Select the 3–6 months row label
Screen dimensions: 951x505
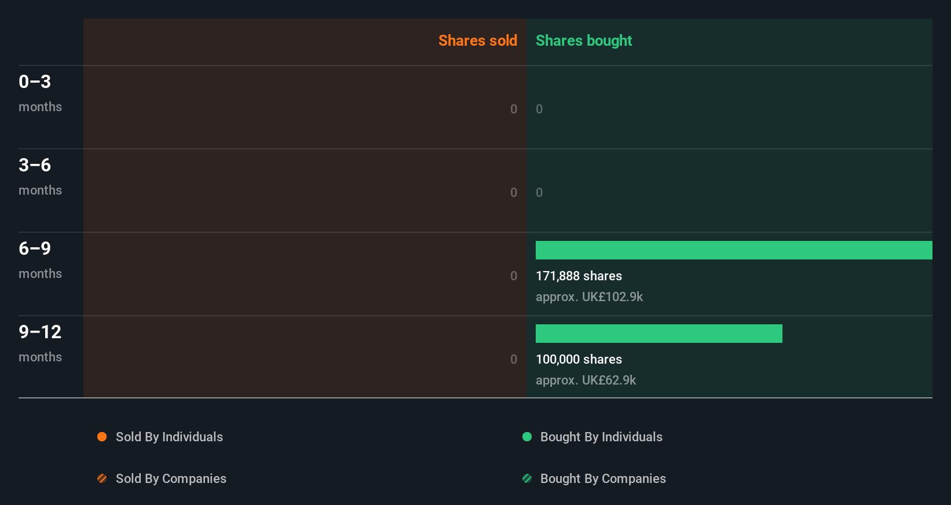pyautogui.click(x=40, y=176)
